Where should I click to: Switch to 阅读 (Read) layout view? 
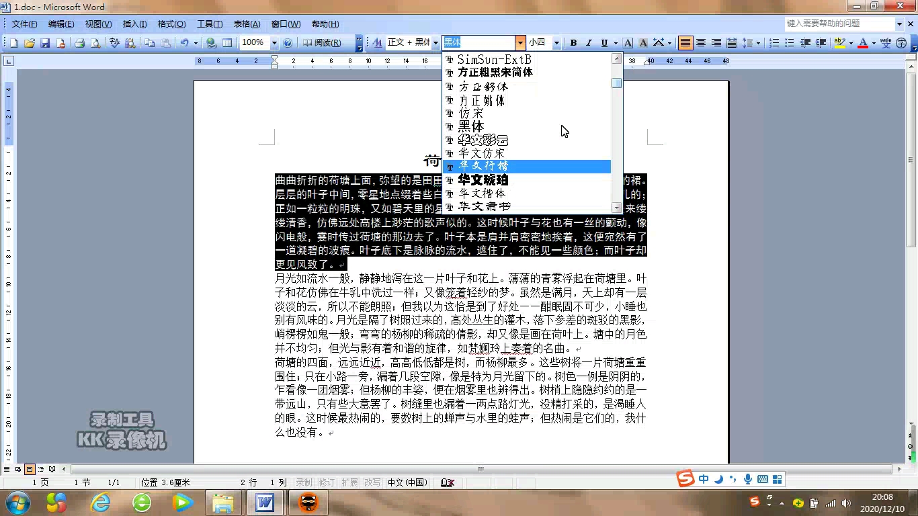pos(321,42)
